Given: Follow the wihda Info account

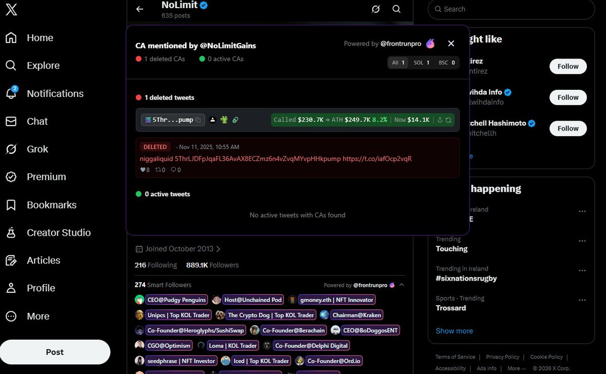Looking at the screenshot, I should [568, 97].
